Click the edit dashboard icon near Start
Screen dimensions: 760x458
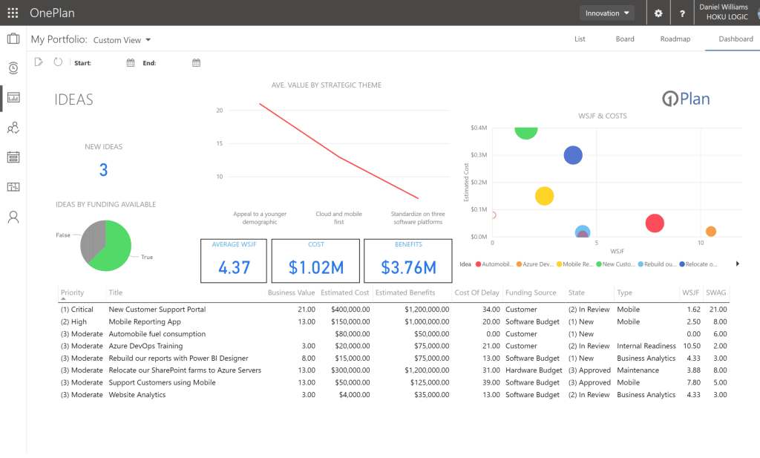click(x=39, y=62)
